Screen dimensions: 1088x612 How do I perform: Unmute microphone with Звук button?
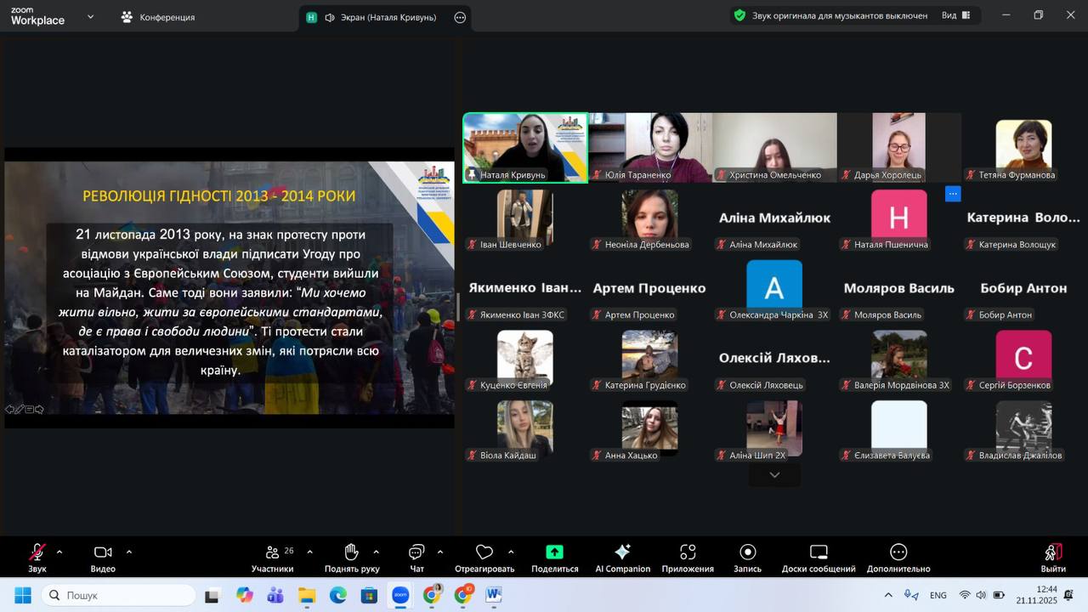click(37, 557)
